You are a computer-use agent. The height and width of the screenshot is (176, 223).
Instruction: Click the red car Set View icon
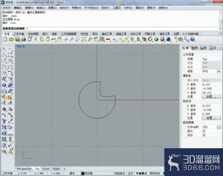click(x=108, y=39)
